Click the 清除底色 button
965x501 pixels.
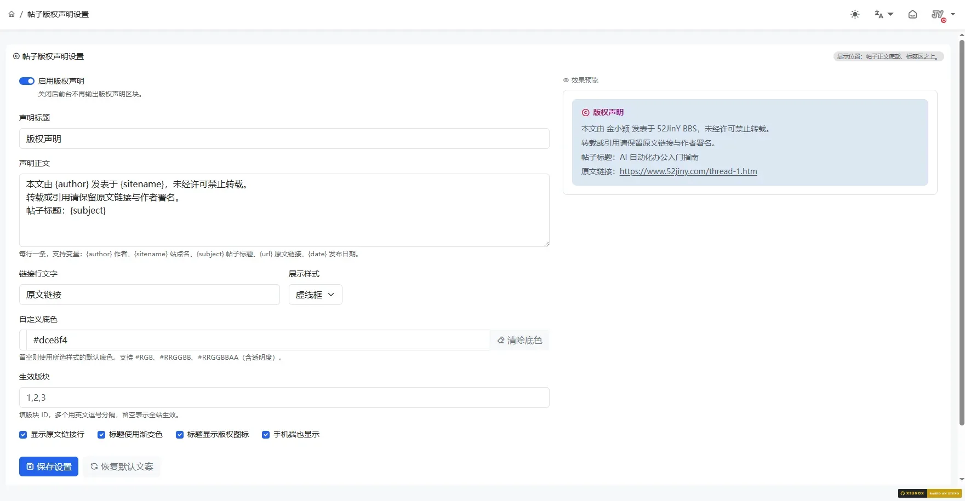[519, 340]
